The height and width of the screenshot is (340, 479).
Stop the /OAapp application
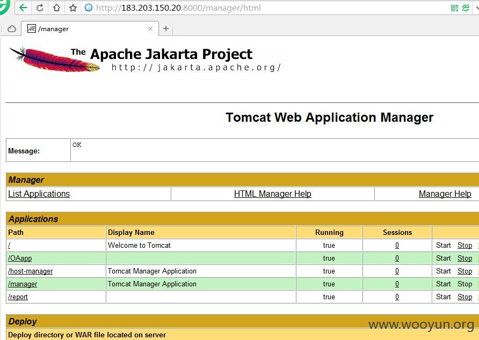465,258
